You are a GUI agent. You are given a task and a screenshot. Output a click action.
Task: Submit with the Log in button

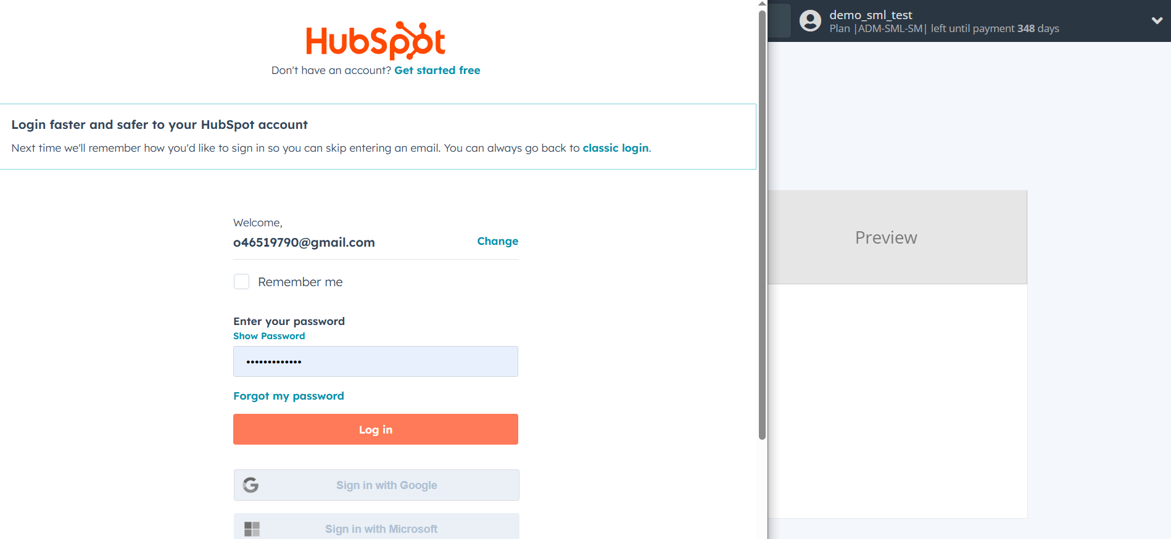click(x=375, y=429)
